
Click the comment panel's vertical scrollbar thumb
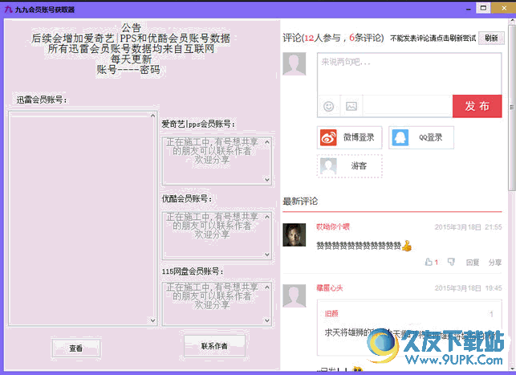512,107
